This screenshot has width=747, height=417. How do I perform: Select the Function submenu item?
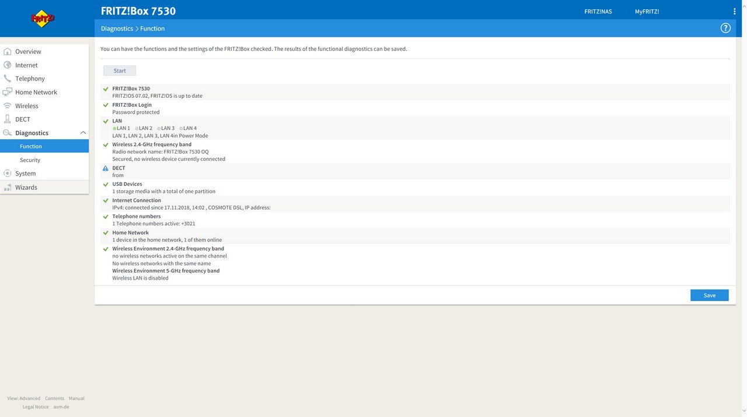pos(44,146)
